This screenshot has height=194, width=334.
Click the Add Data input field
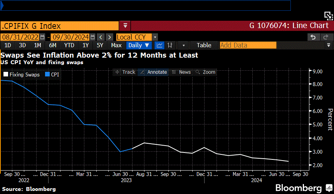coord(248,45)
